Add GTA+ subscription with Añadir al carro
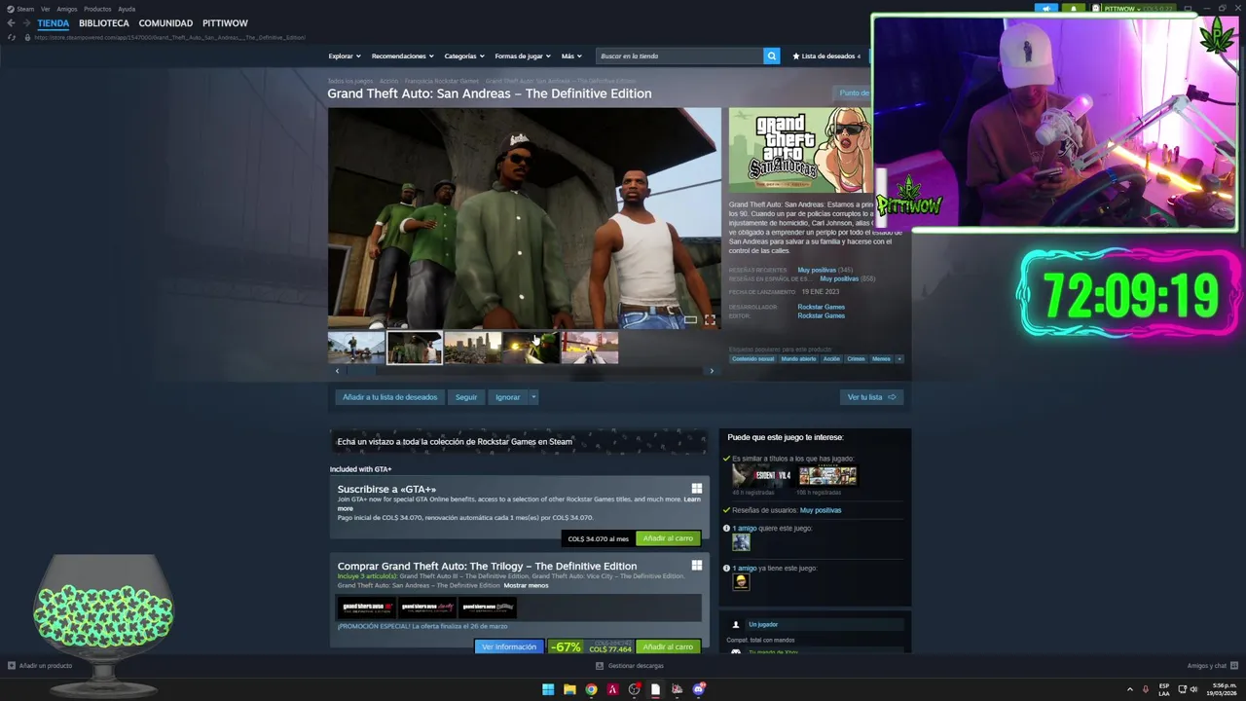Image resolution: width=1246 pixels, height=701 pixels. coord(668,538)
